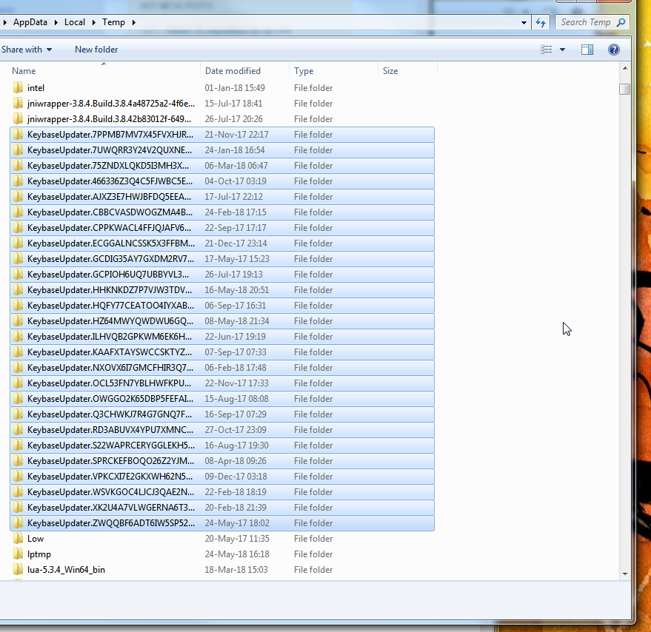Select KeybaseUpdater.RD3ABUVX4YPU7XMNC folder
651x632 pixels.
coord(222,430)
